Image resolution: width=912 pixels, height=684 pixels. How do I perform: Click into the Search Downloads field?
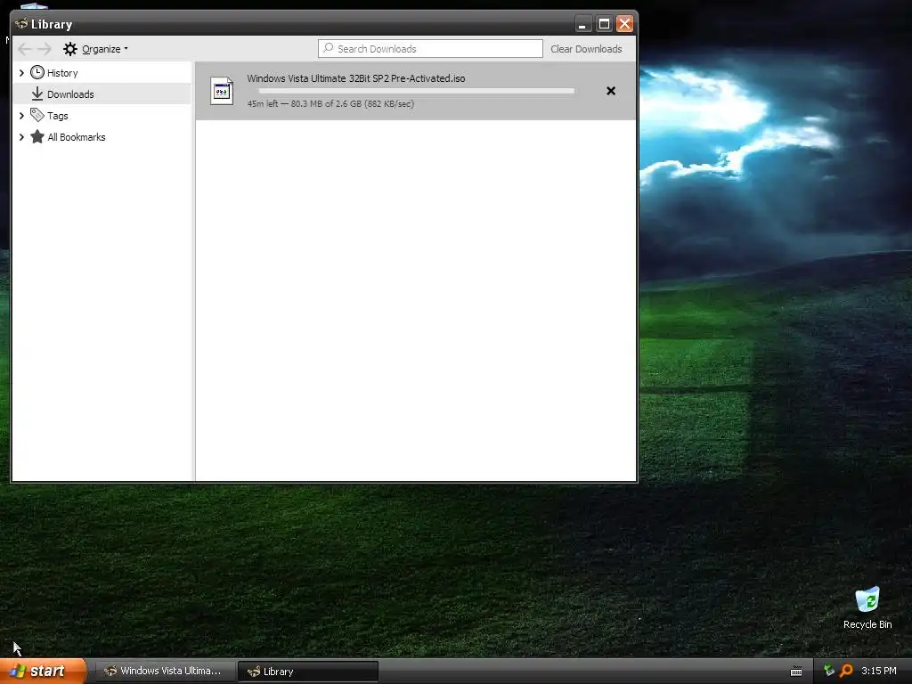[x=430, y=49]
